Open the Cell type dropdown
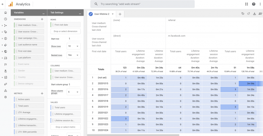 pyautogui.click(x=73, y=135)
